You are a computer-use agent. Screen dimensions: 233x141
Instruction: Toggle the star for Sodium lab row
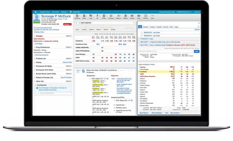[139, 79]
